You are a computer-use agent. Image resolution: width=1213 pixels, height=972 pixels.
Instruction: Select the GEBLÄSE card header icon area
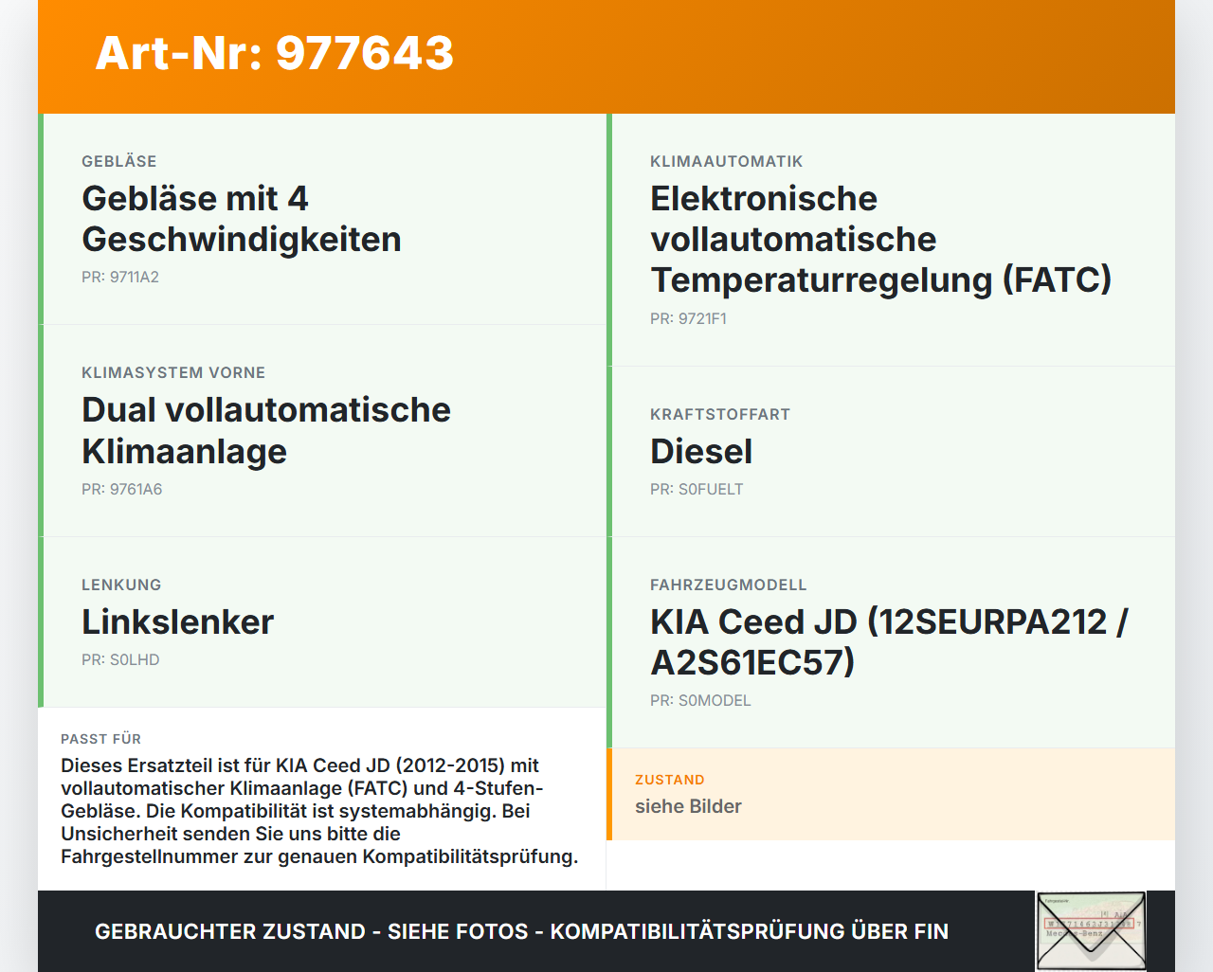[119, 161]
